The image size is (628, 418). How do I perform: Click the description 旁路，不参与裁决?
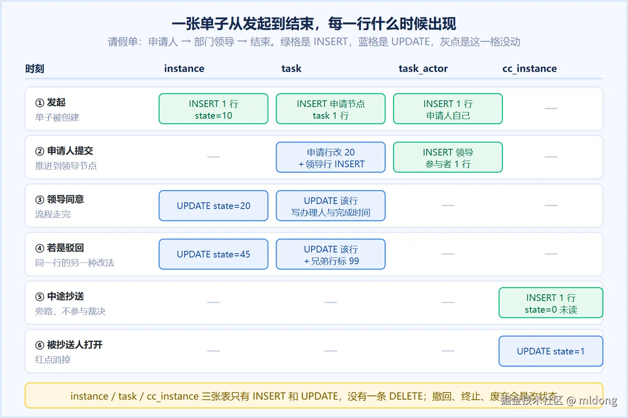coord(70,311)
